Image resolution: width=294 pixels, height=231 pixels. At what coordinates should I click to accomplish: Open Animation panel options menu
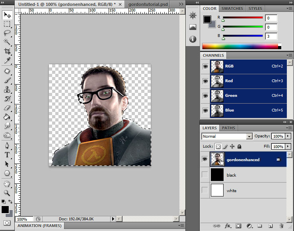(181, 226)
